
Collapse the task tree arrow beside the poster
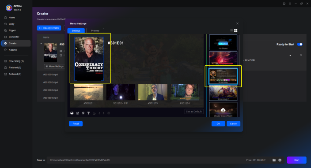[x=41, y=44]
